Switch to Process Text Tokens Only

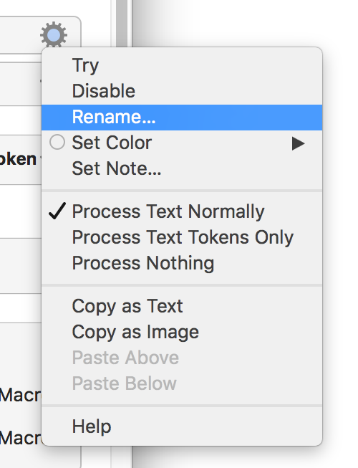point(182,237)
